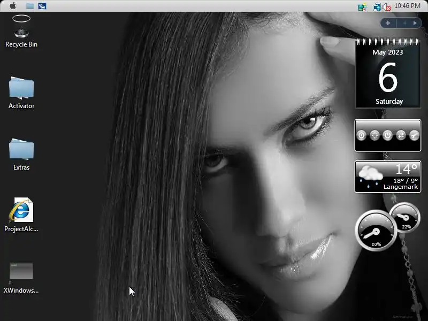The image size is (428, 321).
Task: Click the show desktop icon in top bar
Action: click(x=42, y=6)
